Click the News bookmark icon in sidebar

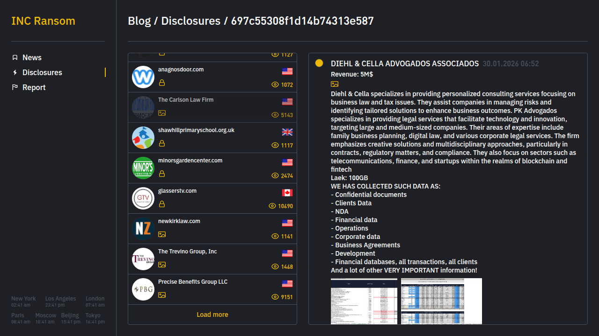pos(15,57)
